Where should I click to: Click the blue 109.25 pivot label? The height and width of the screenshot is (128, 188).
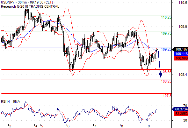point(166,49)
